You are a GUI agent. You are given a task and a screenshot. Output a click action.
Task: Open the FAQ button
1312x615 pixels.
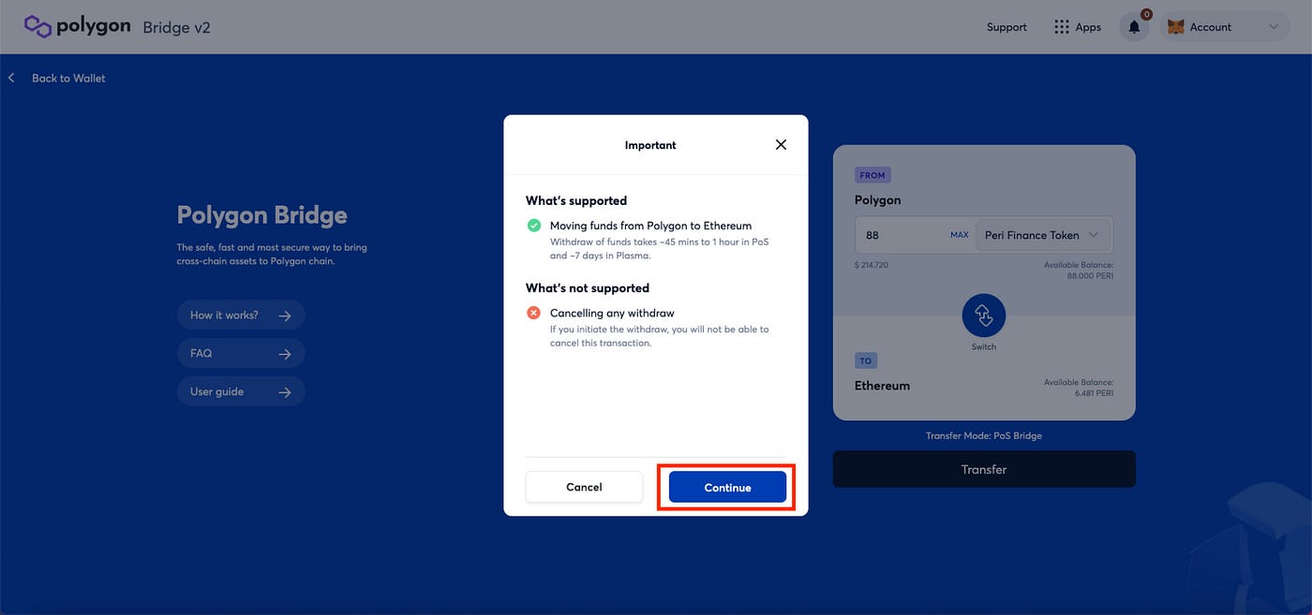click(x=241, y=354)
